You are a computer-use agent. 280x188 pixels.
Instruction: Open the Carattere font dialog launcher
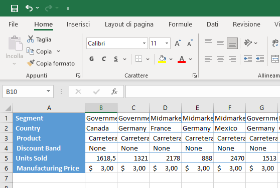(195, 75)
